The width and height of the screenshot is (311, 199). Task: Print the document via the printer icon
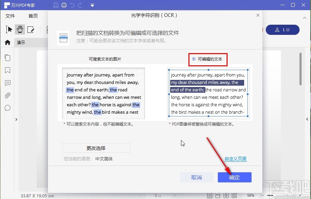click(x=64, y=5)
